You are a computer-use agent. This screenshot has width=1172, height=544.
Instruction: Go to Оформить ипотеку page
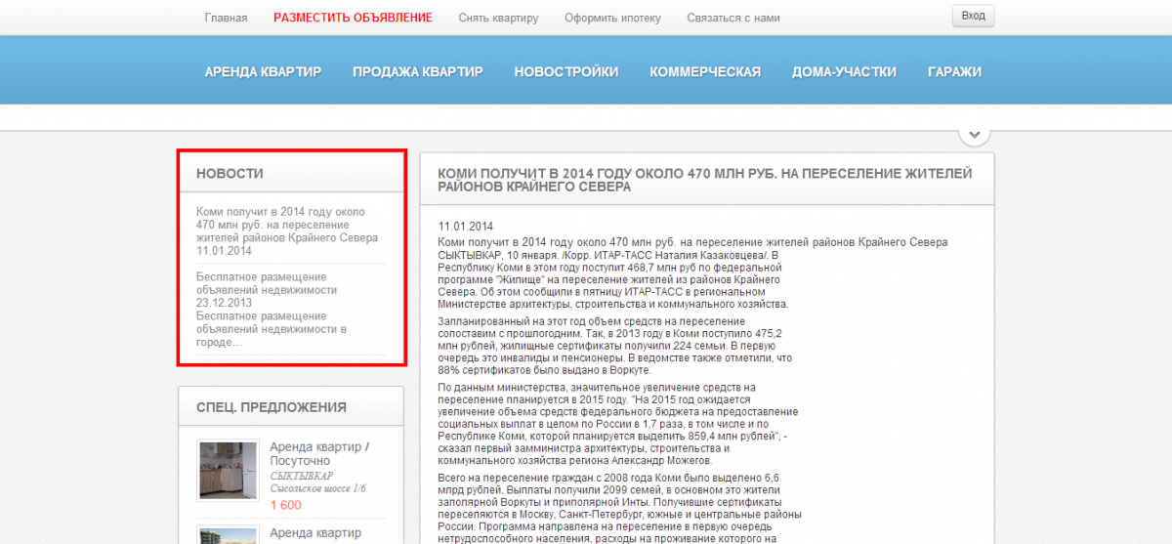point(612,18)
